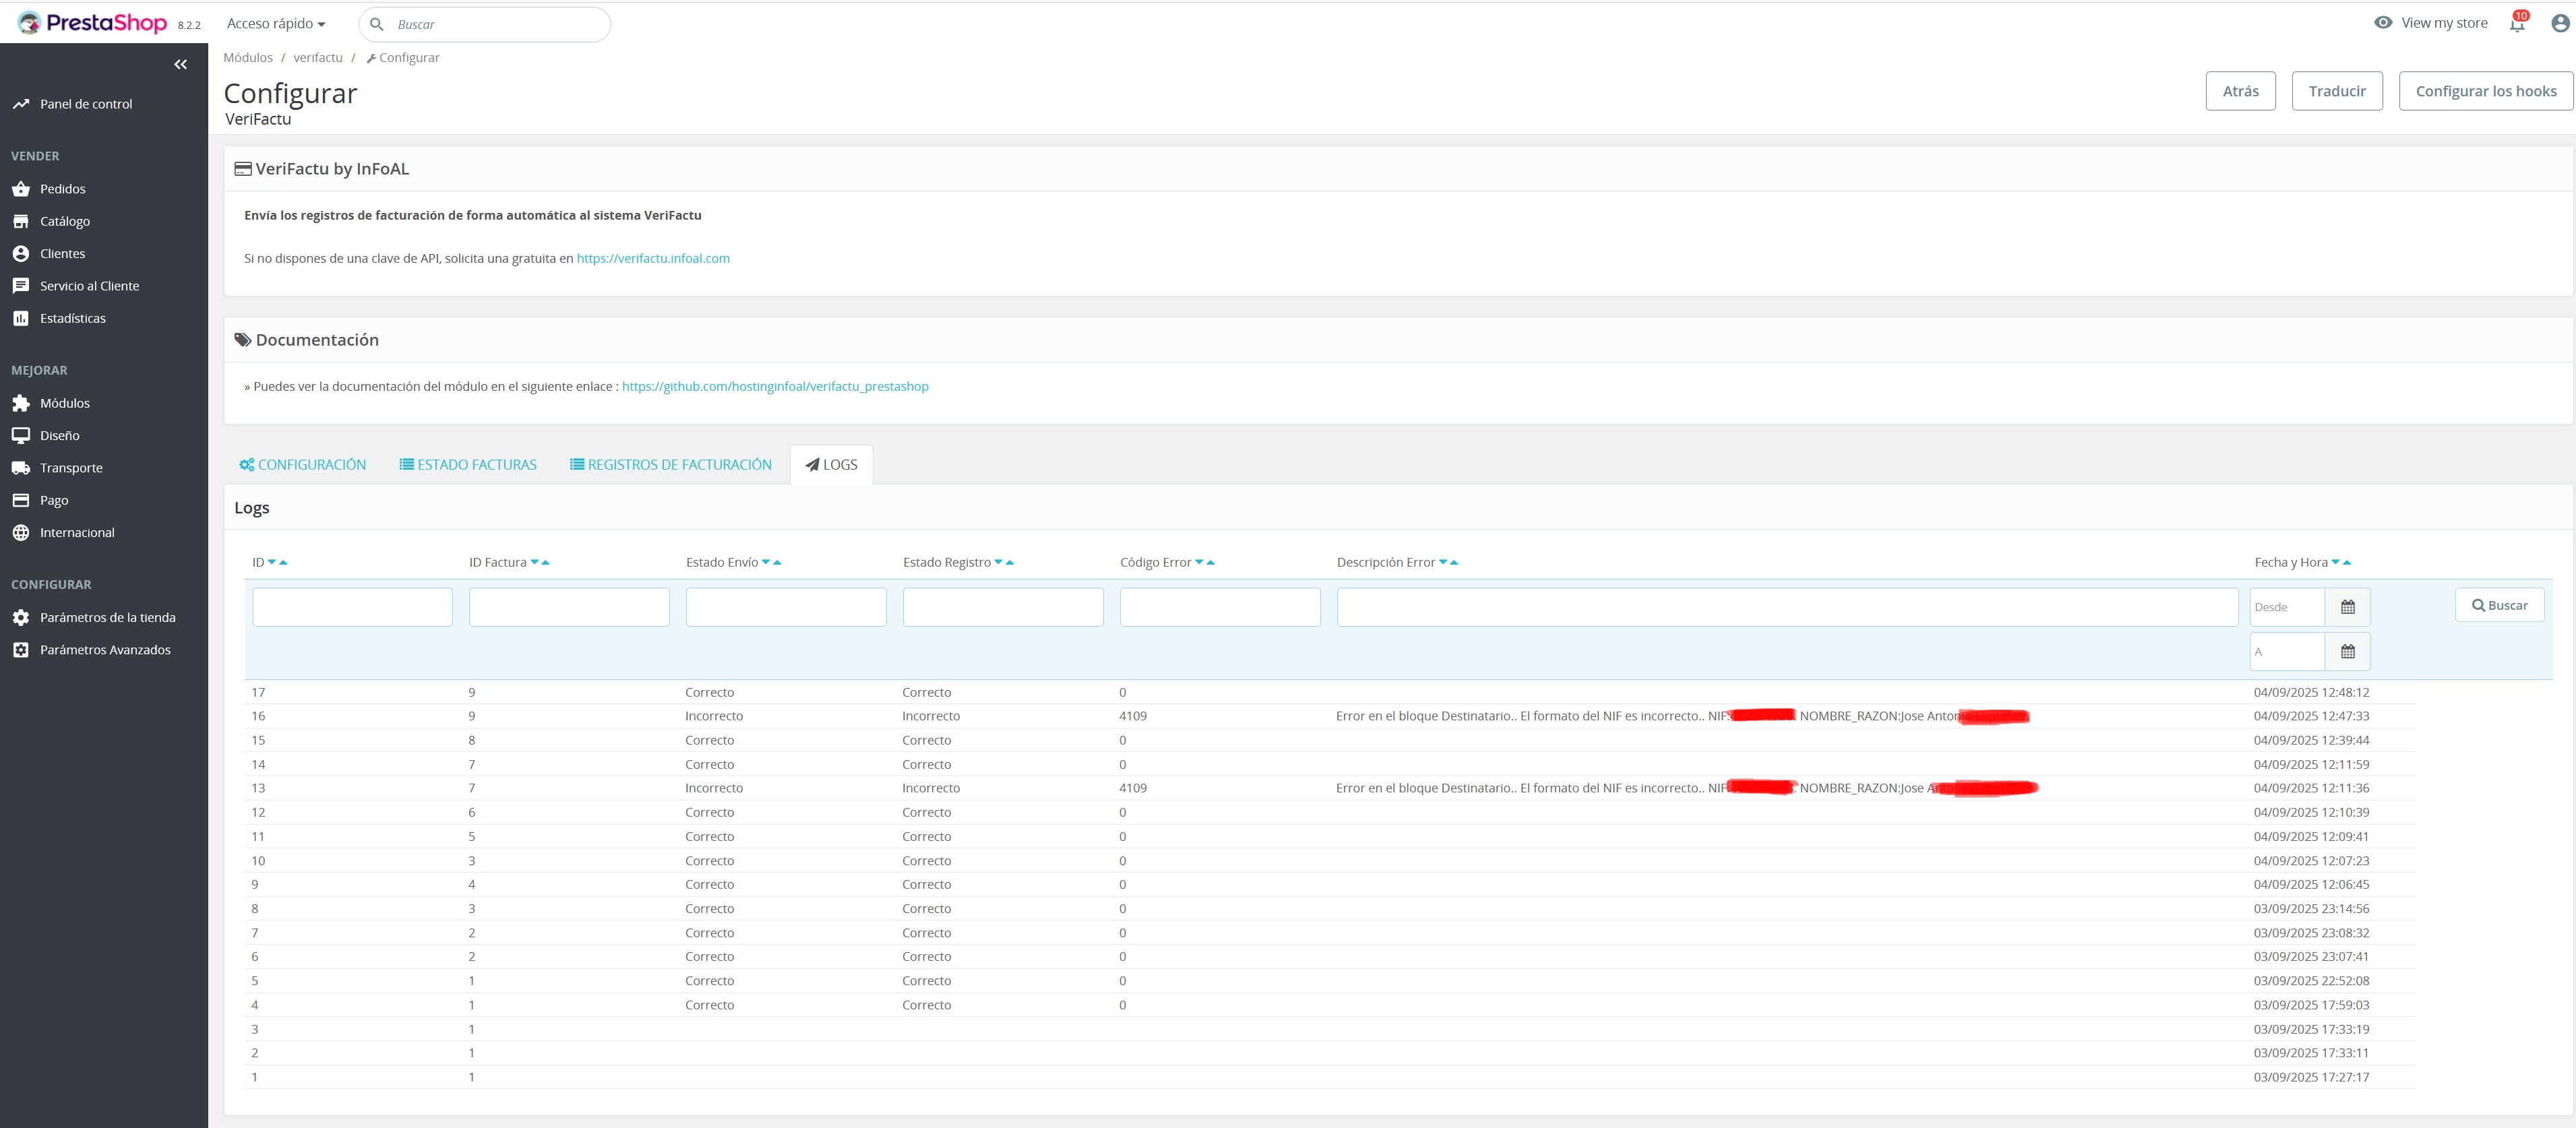Click the calendar icon beside the A date field
2576x1128 pixels.
click(2347, 652)
